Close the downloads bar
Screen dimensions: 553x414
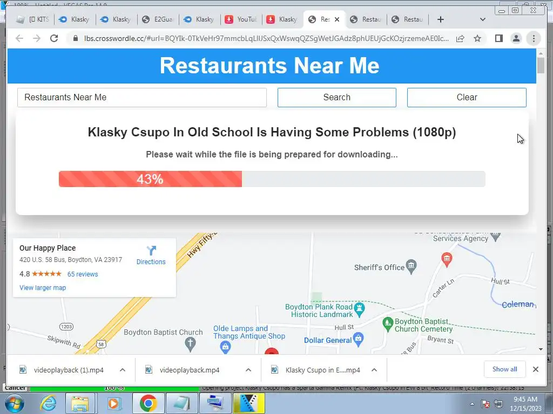point(535,369)
